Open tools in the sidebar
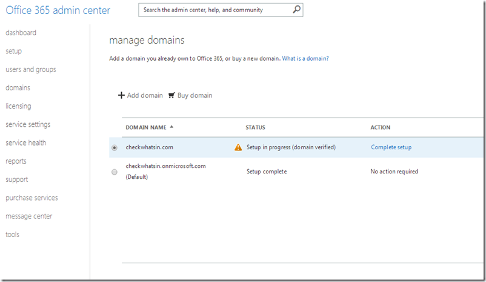 (x=12, y=235)
